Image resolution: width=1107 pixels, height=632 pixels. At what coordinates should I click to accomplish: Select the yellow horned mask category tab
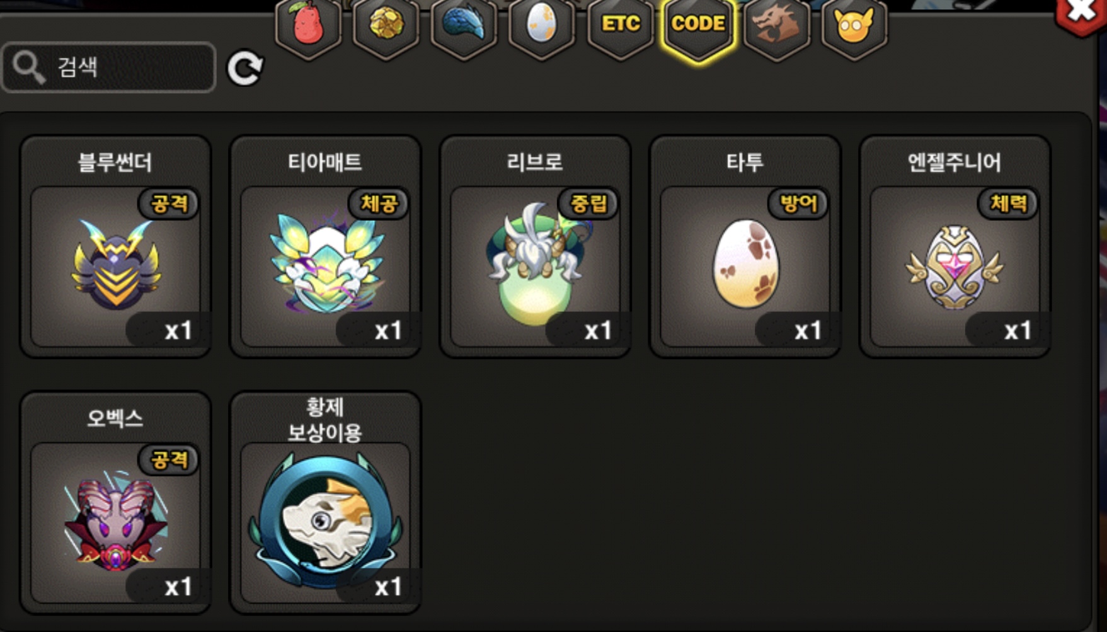[854, 26]
